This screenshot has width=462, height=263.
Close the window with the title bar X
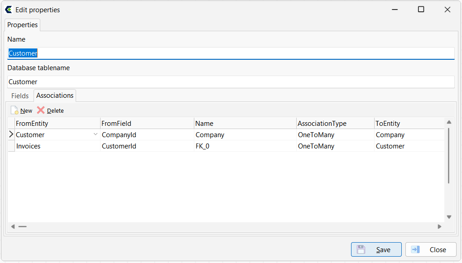tap(447, 10)
